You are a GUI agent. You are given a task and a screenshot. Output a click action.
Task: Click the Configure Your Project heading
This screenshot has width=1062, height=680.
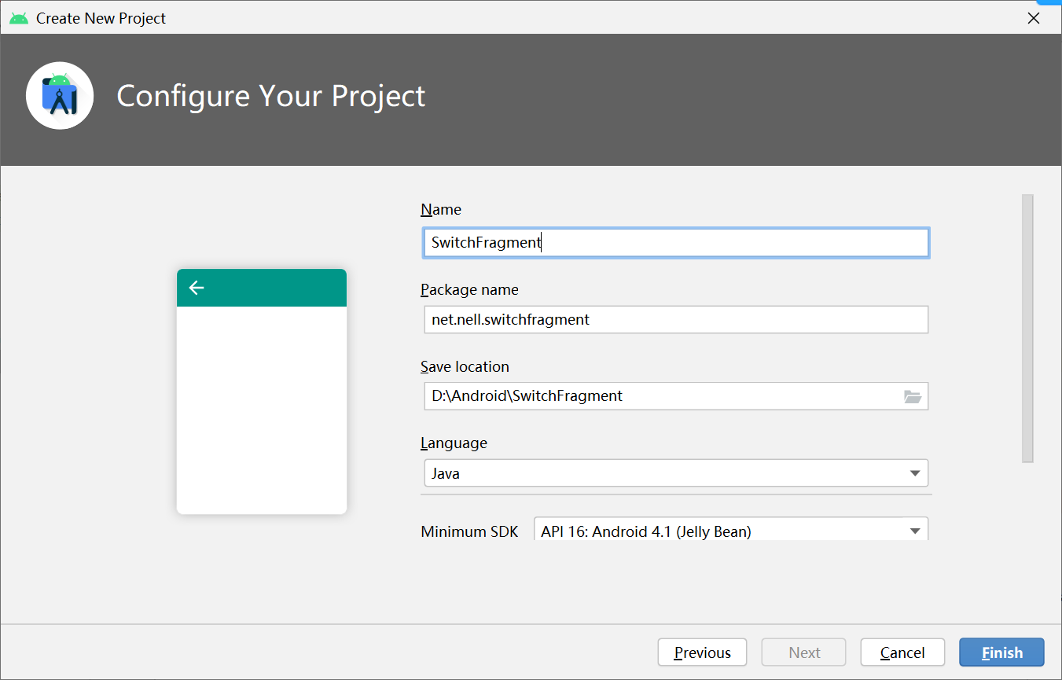click(x=270, y=96)
